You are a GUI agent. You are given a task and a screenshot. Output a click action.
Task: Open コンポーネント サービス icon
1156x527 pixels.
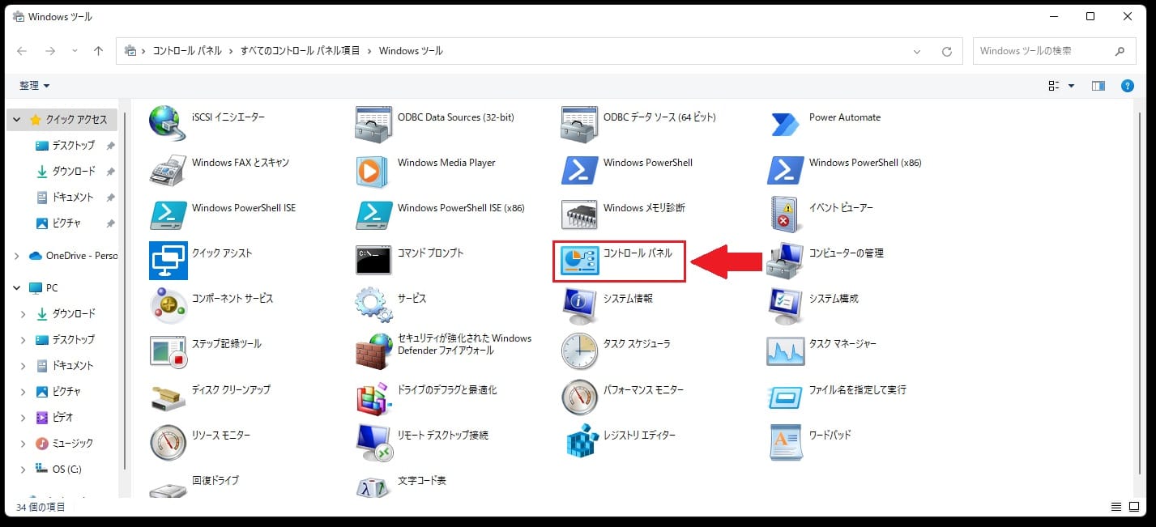tap(168, 305)
